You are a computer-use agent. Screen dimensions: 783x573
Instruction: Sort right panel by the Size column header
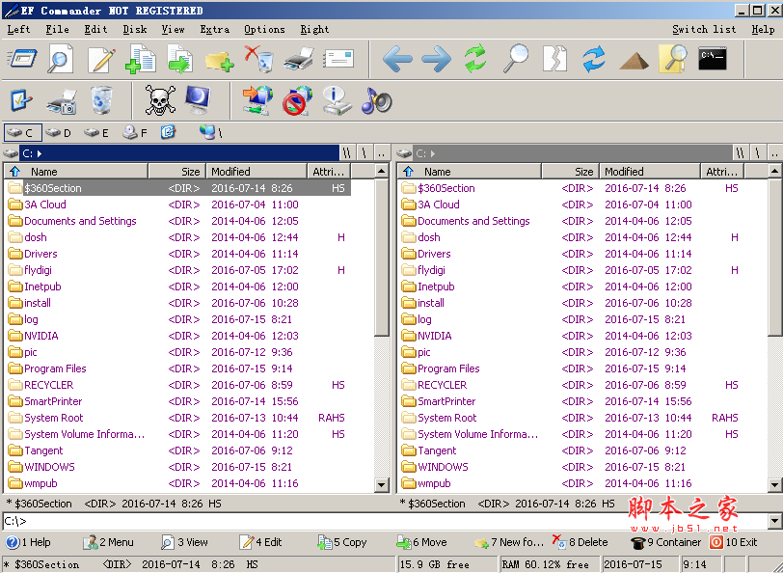tap(570, 172)
